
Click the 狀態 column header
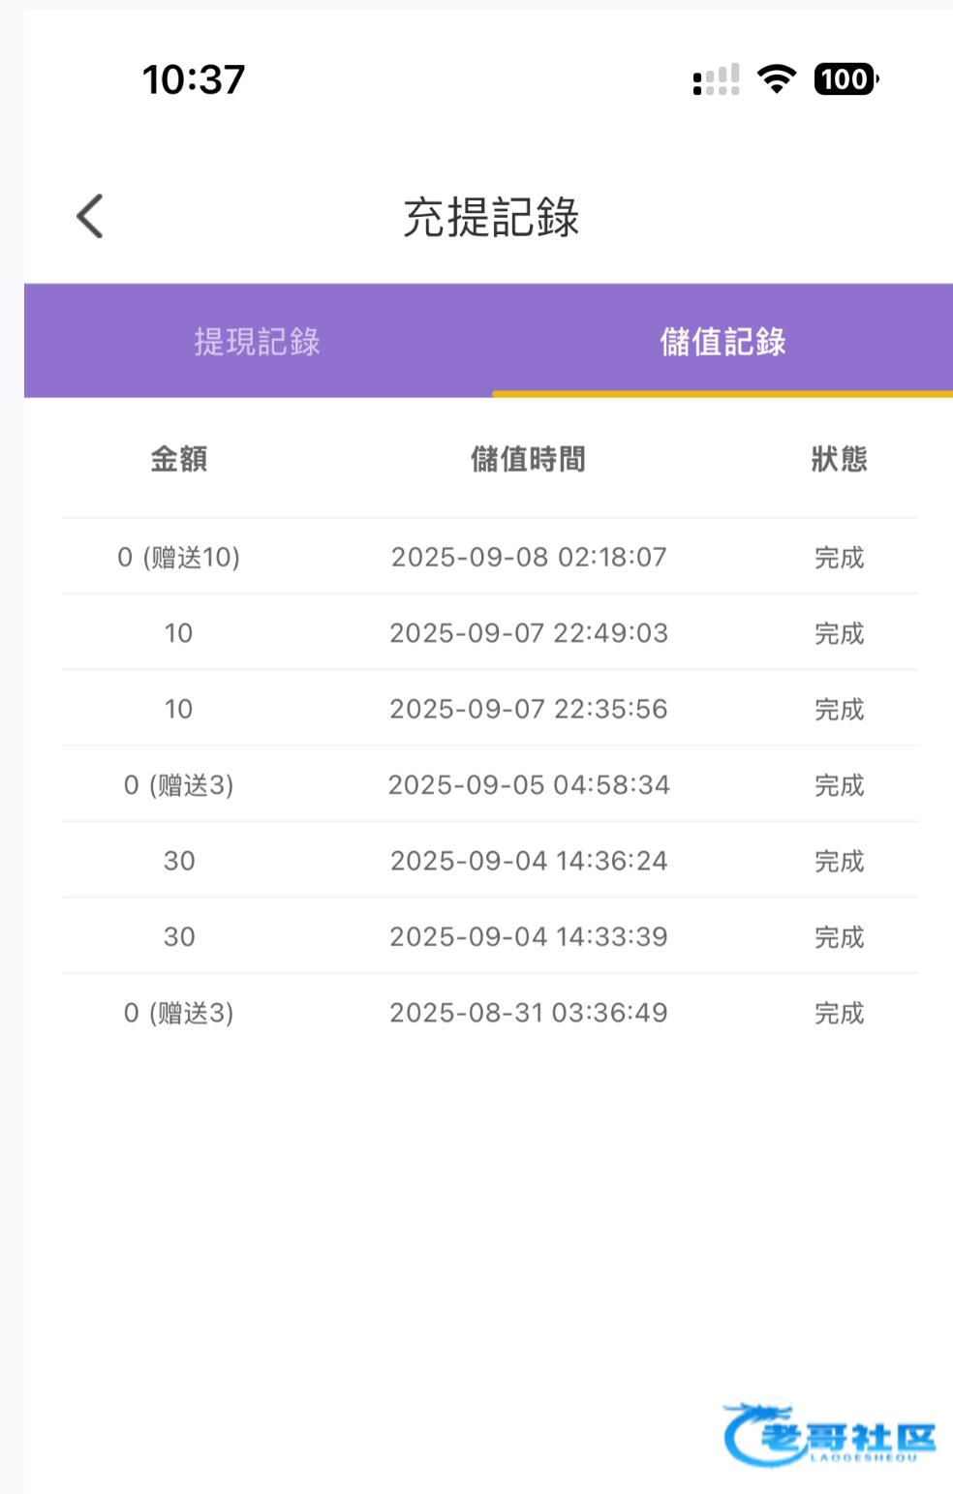click(839, 459)
